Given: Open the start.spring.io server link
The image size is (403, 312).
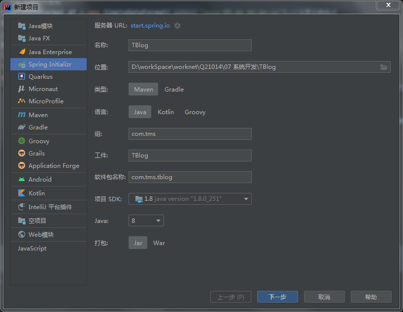Looking at the screenshot, I should 150,26.
